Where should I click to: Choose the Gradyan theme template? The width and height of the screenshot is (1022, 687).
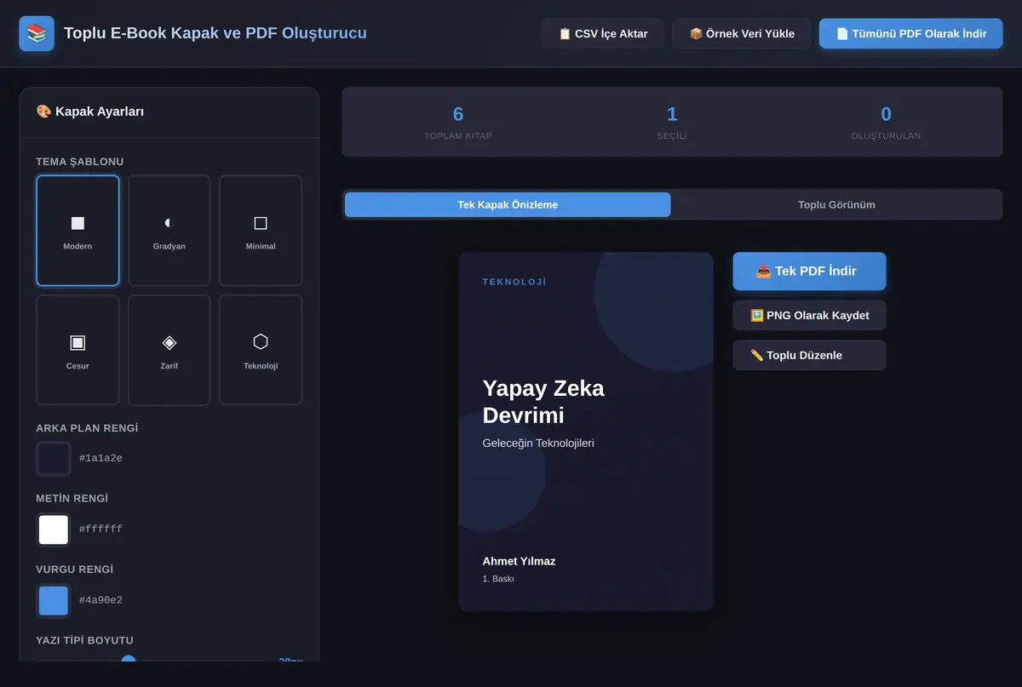(x=169, y=231)
